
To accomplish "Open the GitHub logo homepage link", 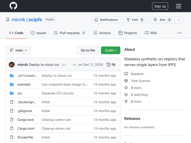I will click(13, 6).
